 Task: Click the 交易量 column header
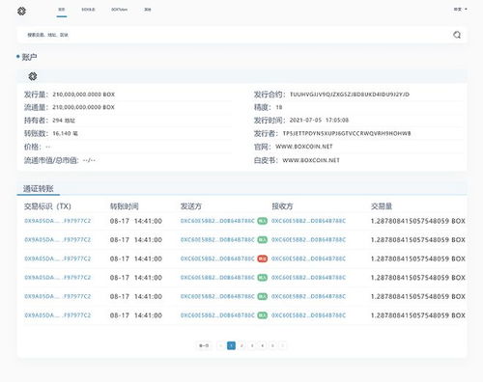pos(382,206)
